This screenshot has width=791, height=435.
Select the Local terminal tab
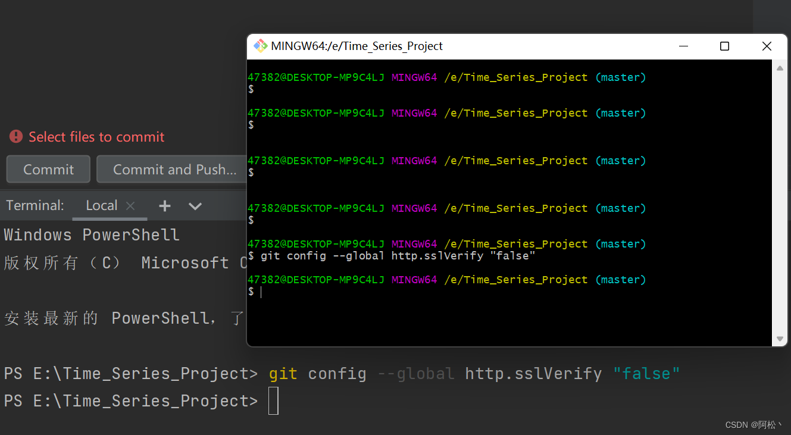coord(102,206)
